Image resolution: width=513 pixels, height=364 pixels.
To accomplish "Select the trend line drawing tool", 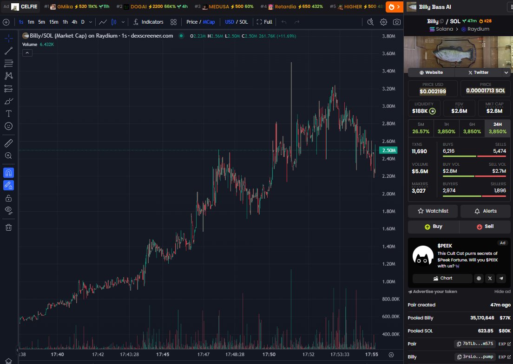I will pyautogui.click(x=8, y=51).
